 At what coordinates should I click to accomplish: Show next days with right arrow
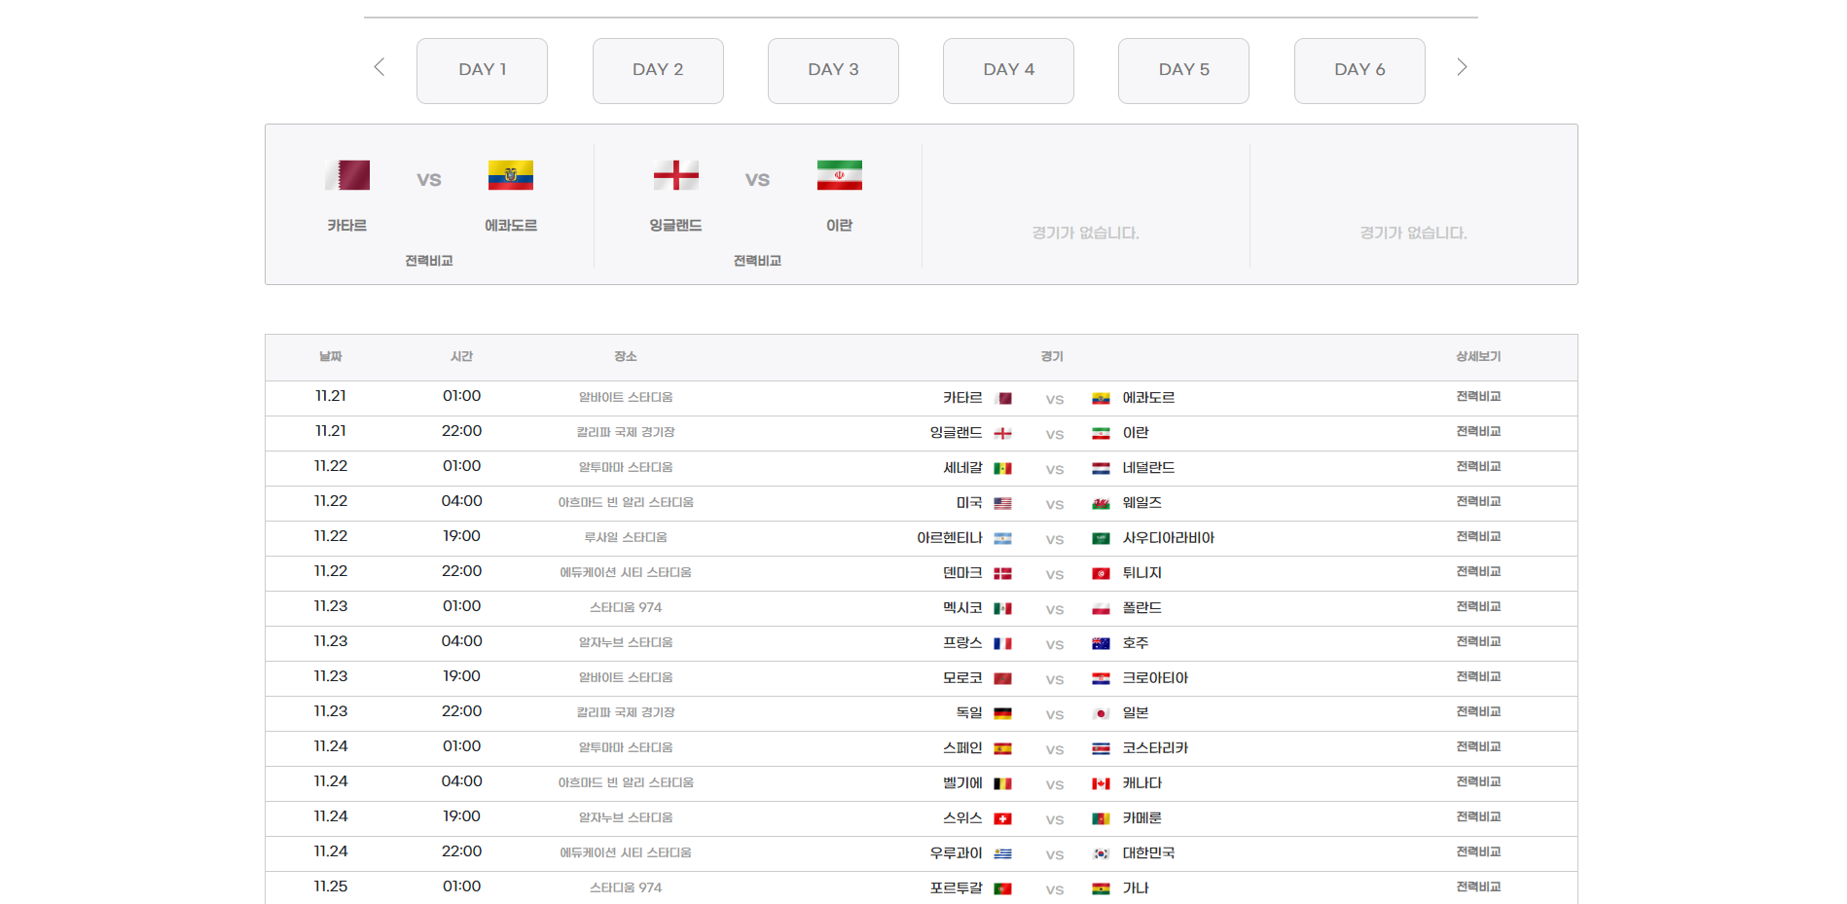[x=1462, y=67]
